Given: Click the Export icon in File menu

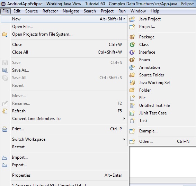Looking at the screenshot, I should click(x=5, y=165).
